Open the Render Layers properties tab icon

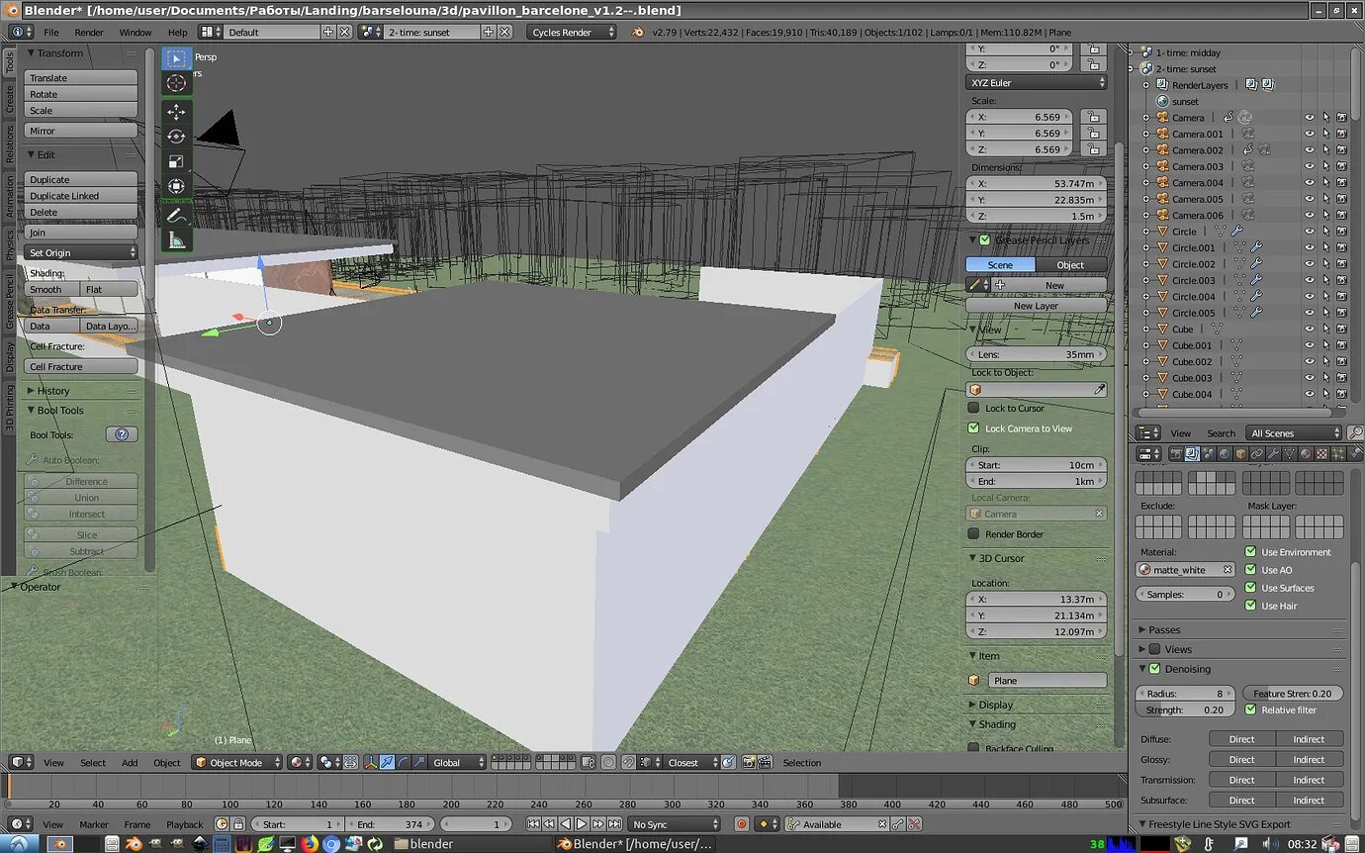[1192, 454]
